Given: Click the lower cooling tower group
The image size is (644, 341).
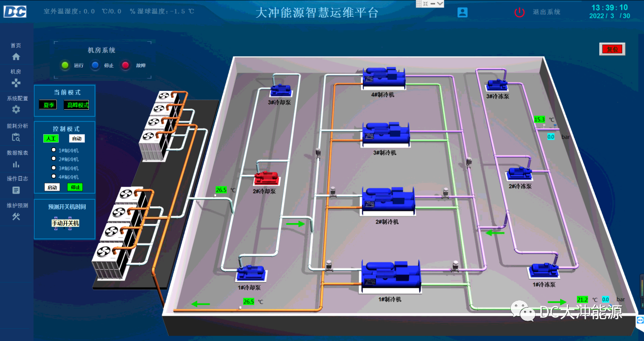Looking at the screenshot, I should [122, 234].
